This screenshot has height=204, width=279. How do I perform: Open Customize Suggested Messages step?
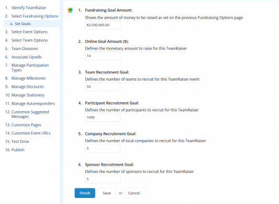tap(30, 114)
